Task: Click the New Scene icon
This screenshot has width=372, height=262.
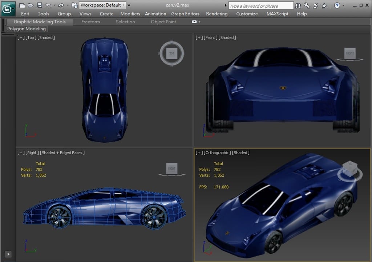Action: click(x=22, y=5)
